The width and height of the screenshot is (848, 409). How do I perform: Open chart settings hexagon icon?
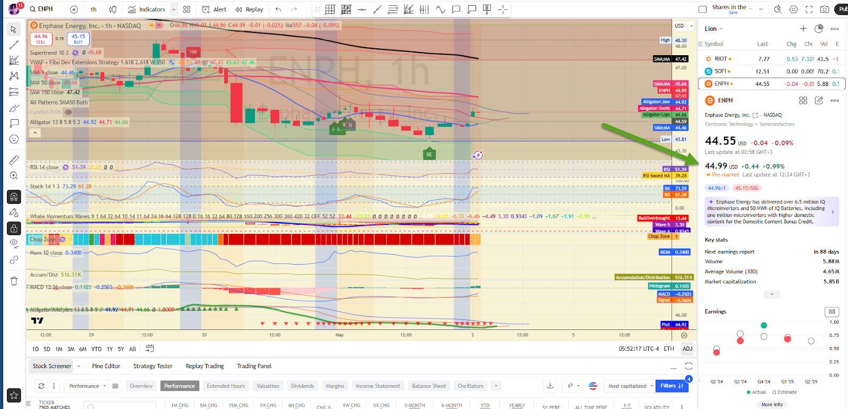click(793, 10)
